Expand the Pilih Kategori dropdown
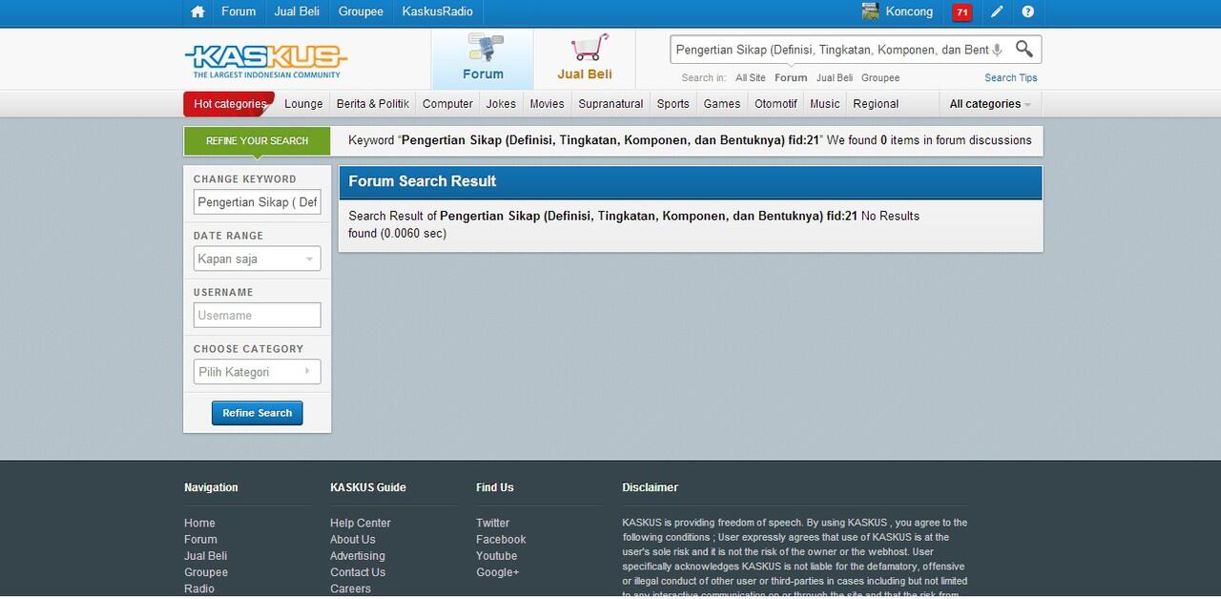The height and width of the screenshot is (599, 1221). [x=258, y=372]
